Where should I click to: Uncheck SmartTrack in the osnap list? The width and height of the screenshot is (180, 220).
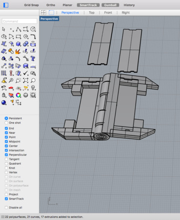(x=6, y=198)
